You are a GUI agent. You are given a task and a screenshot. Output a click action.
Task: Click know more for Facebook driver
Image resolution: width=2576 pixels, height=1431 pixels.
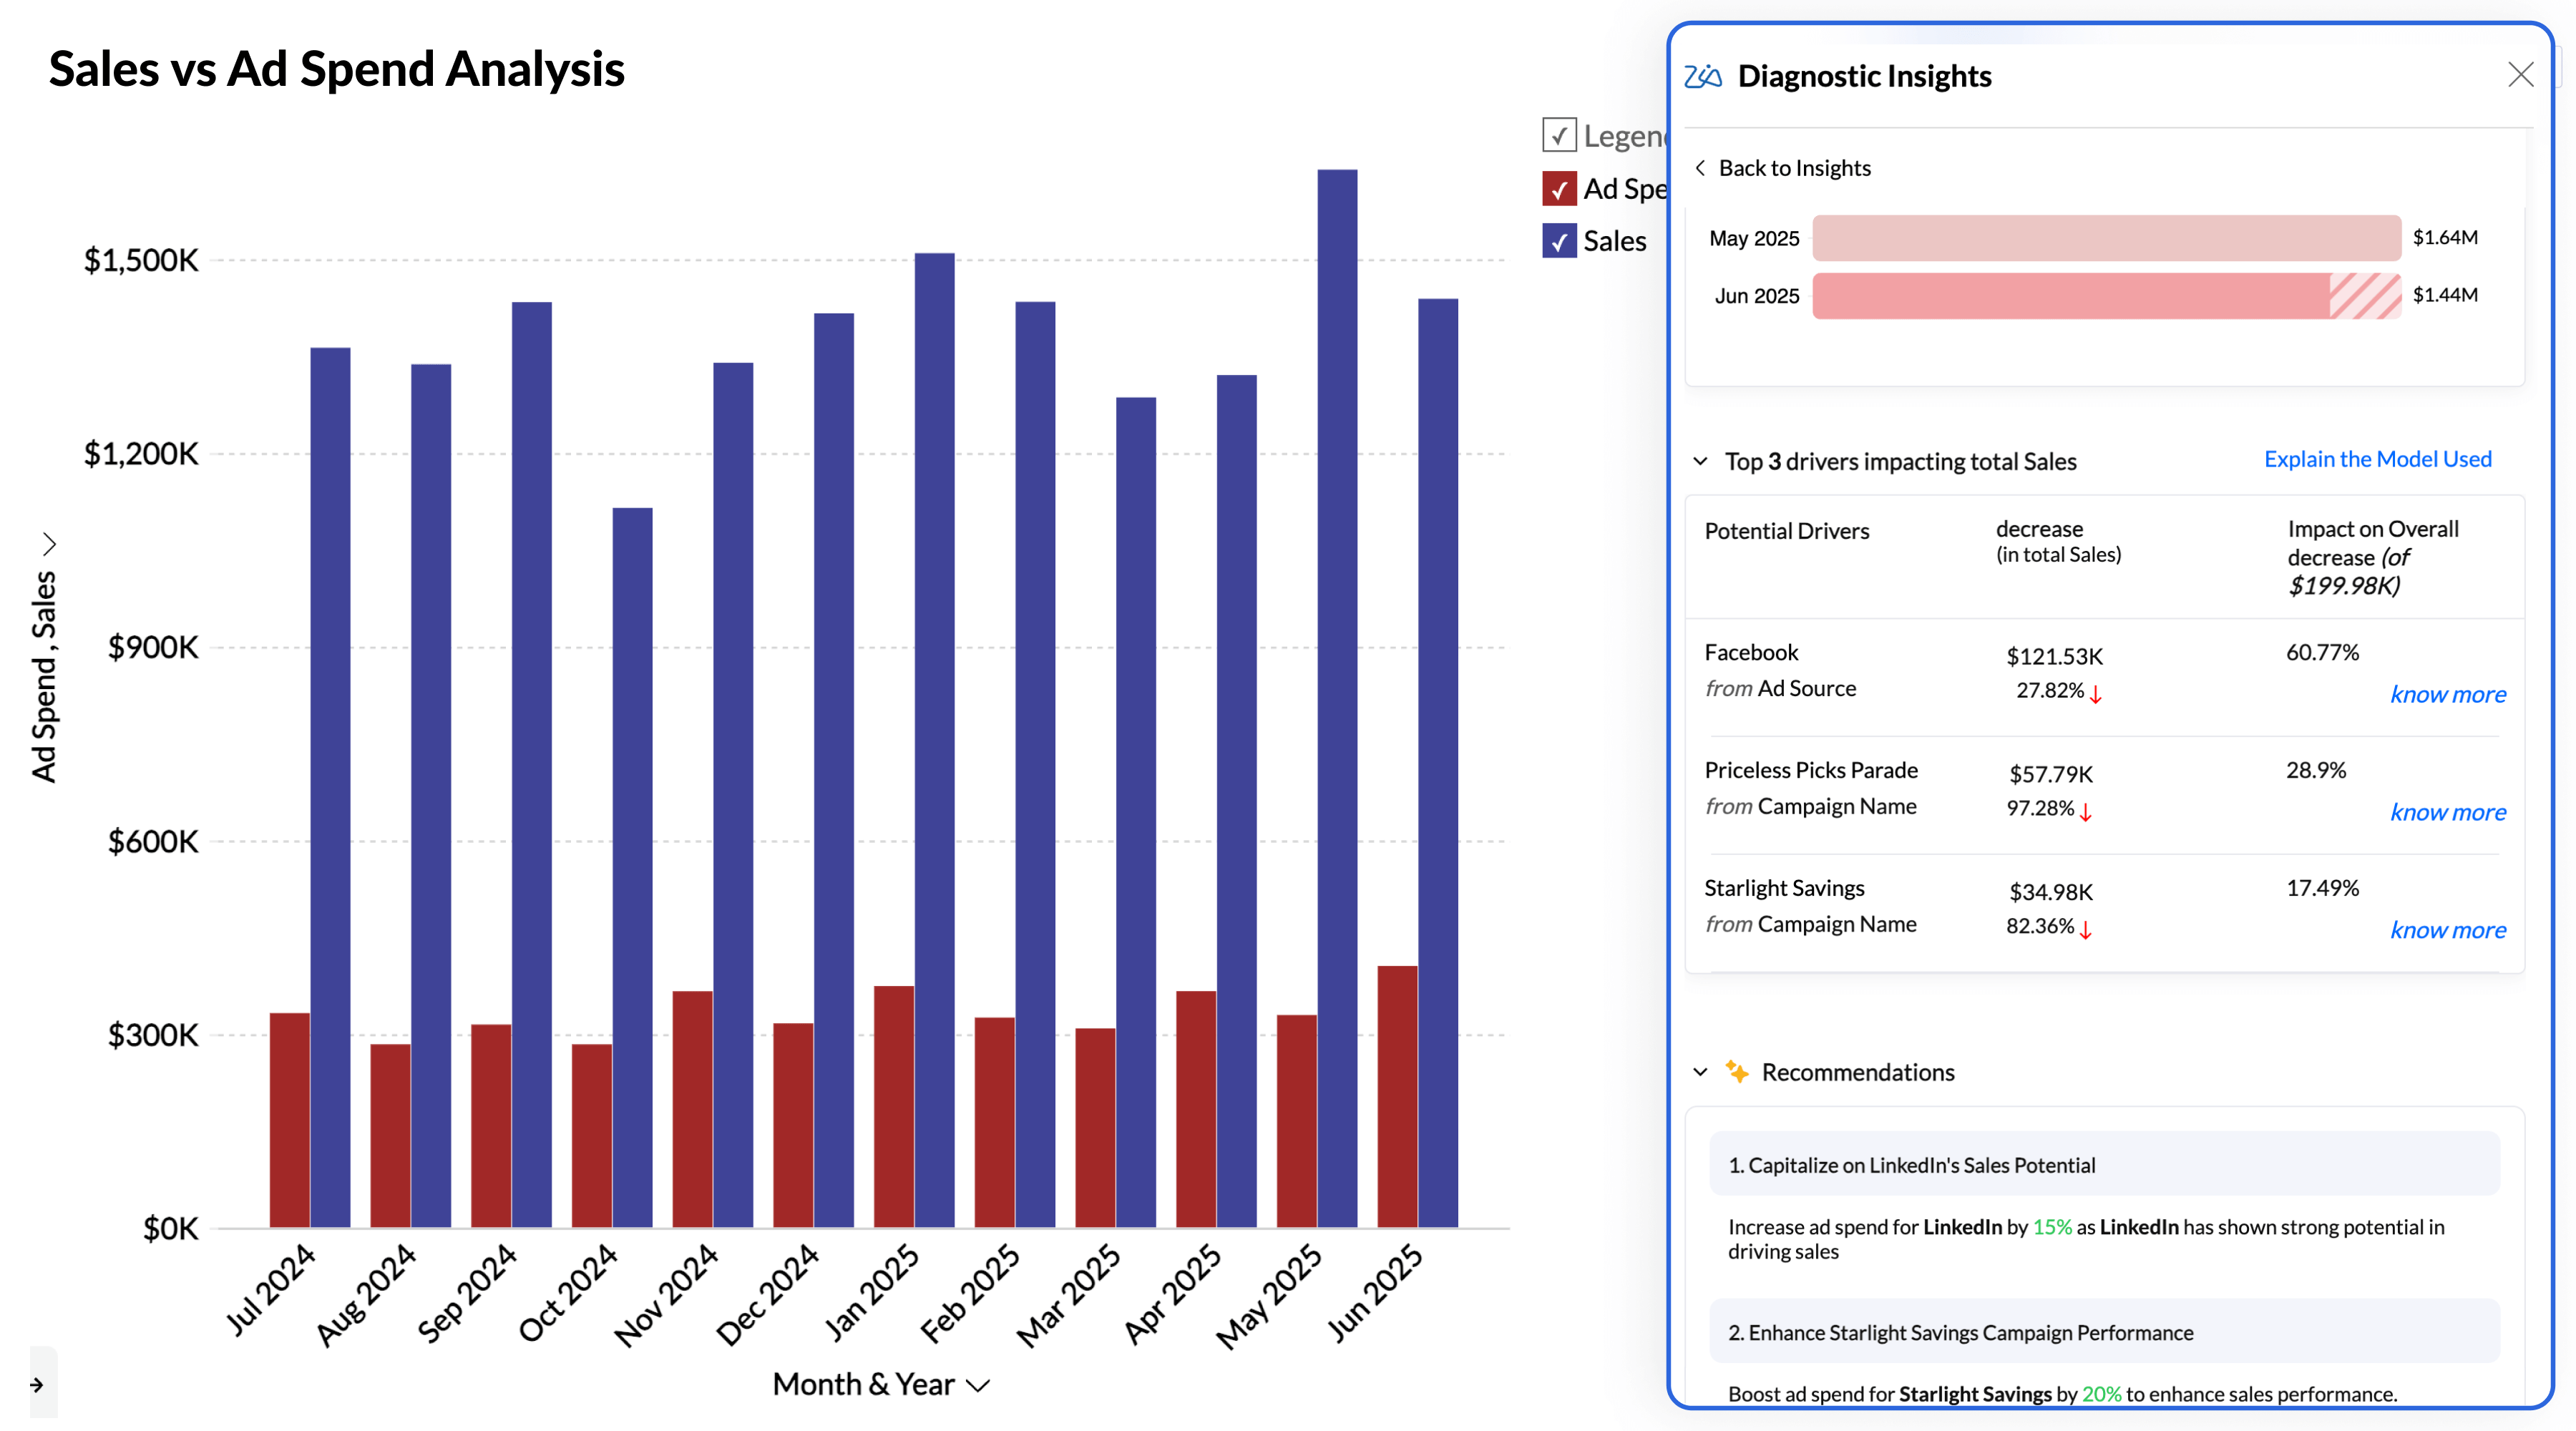point(2447,694)
